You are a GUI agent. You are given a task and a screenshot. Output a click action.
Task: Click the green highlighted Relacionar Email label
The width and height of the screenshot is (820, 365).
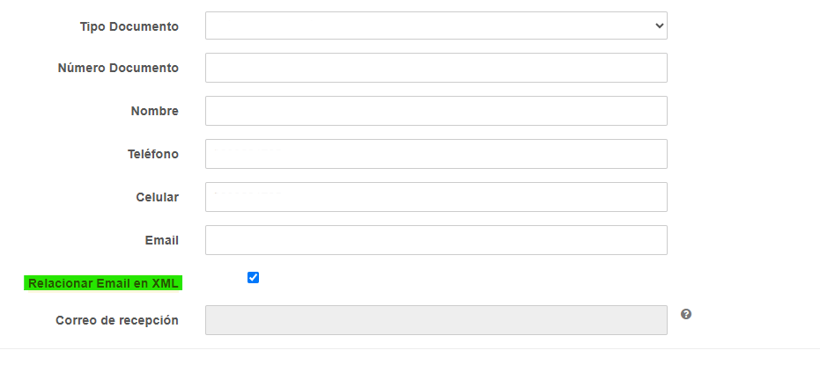point(103,283)
